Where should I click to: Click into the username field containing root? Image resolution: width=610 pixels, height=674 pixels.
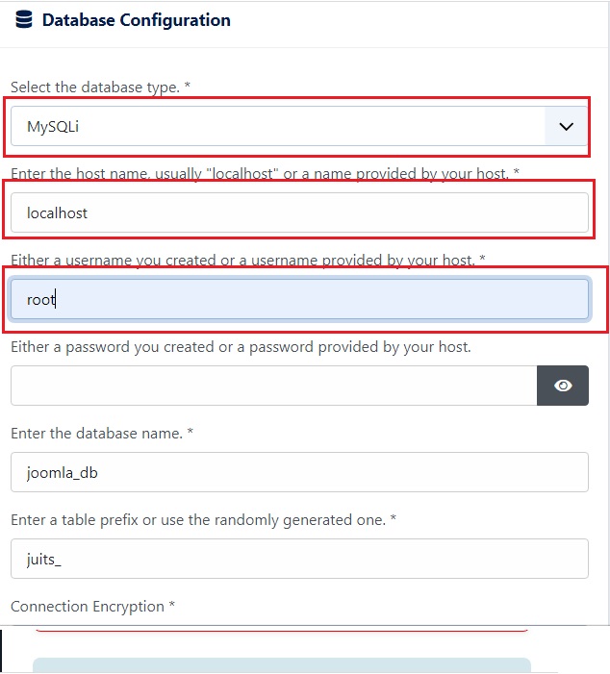tap(299, 300)
